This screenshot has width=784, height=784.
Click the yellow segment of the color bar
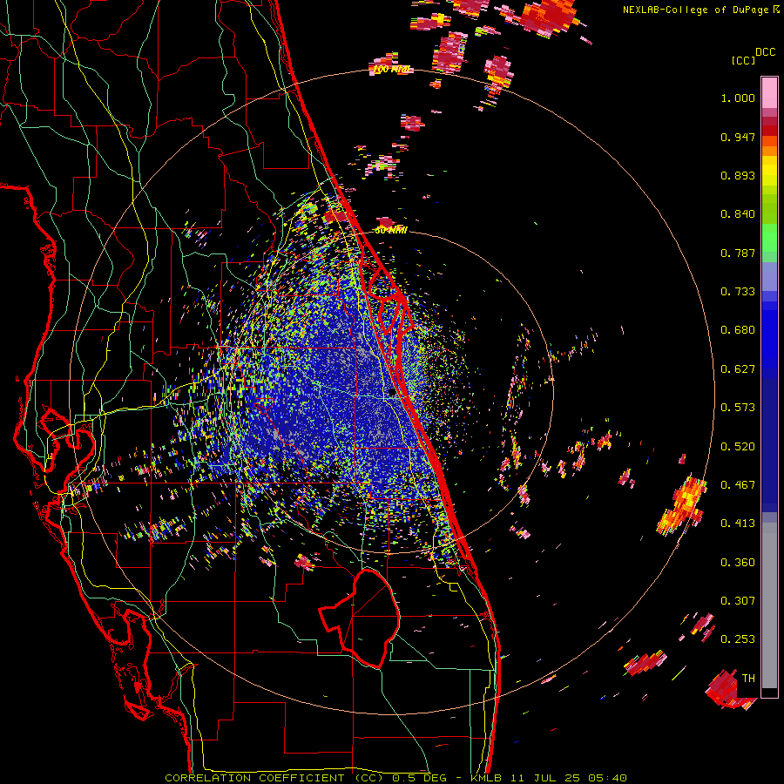click(x=769, y=171)
